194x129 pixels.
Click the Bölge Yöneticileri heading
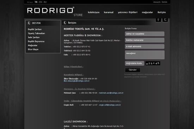click(73, 67)
